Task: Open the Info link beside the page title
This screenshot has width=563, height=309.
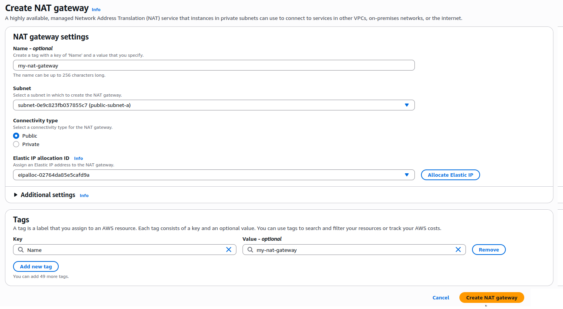Action: (96, 9)
